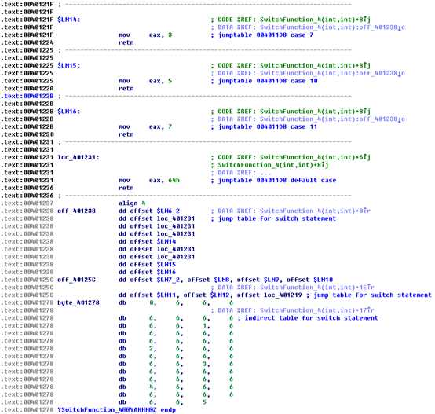Follow the 'offset $LN7_2' reference
Image resolution: width=435 pixels, height=414 pixels.
pos(156,280)
